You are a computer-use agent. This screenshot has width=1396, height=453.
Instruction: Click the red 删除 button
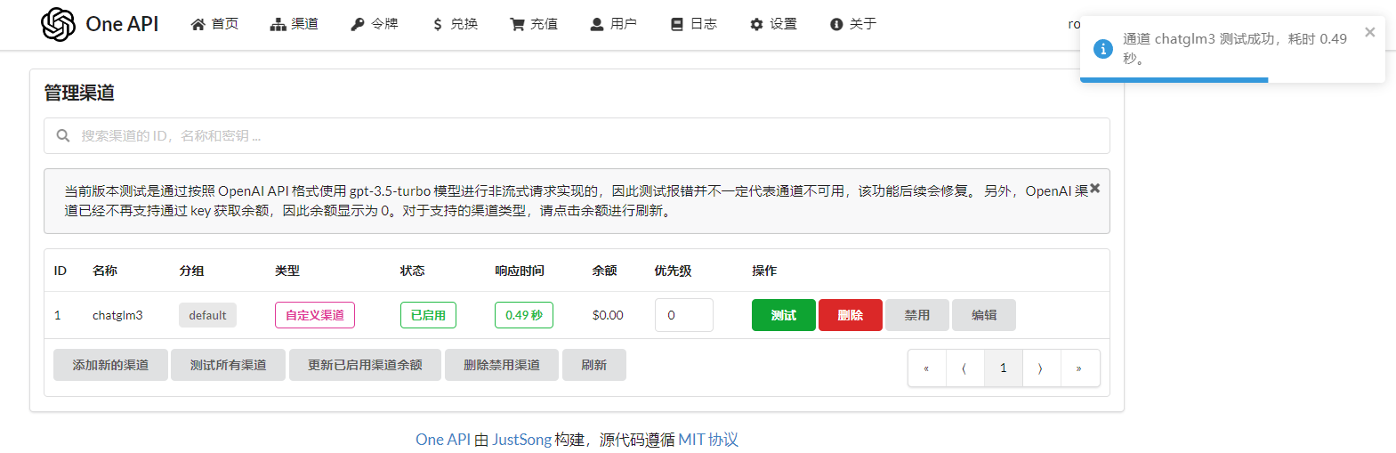click(851, 315)
